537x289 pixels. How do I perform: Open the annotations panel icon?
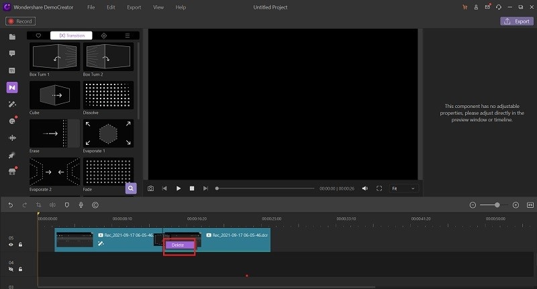[12, 54]
